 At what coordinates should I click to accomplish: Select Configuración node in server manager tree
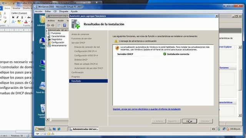[58, 43]
